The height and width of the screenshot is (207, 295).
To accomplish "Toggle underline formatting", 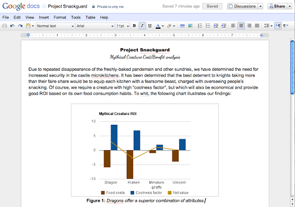I will coord(150,26).
